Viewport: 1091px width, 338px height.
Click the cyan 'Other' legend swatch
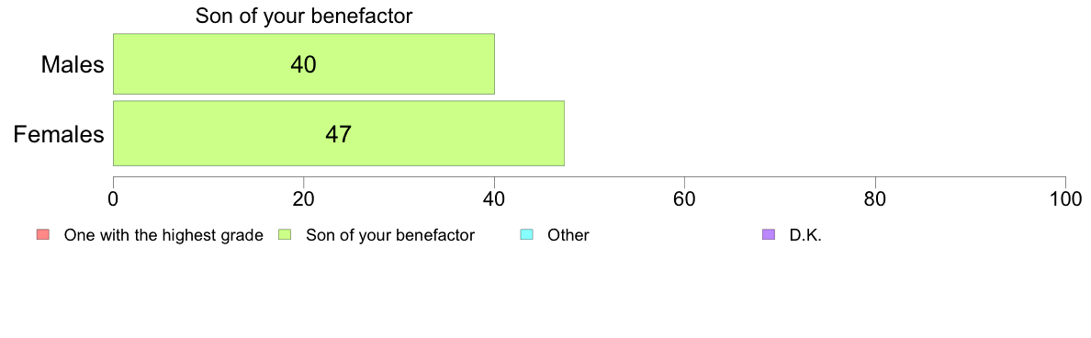click(527, 235)
